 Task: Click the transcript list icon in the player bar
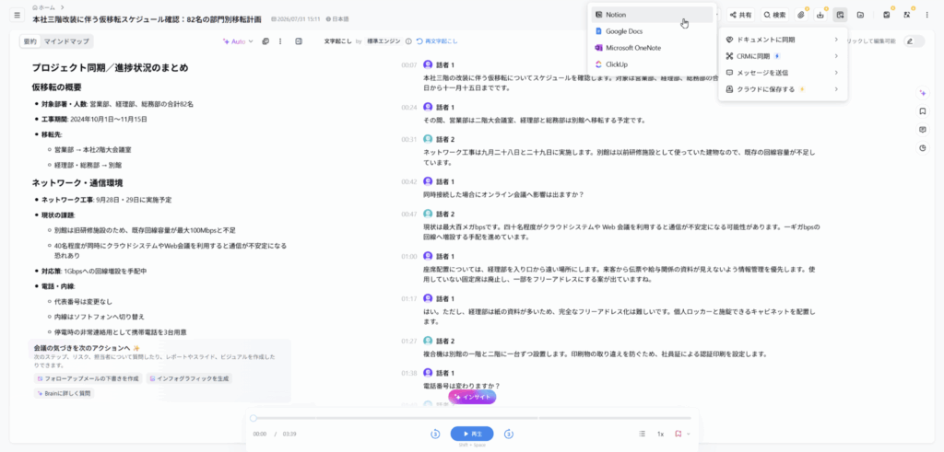tap(642, 434)
